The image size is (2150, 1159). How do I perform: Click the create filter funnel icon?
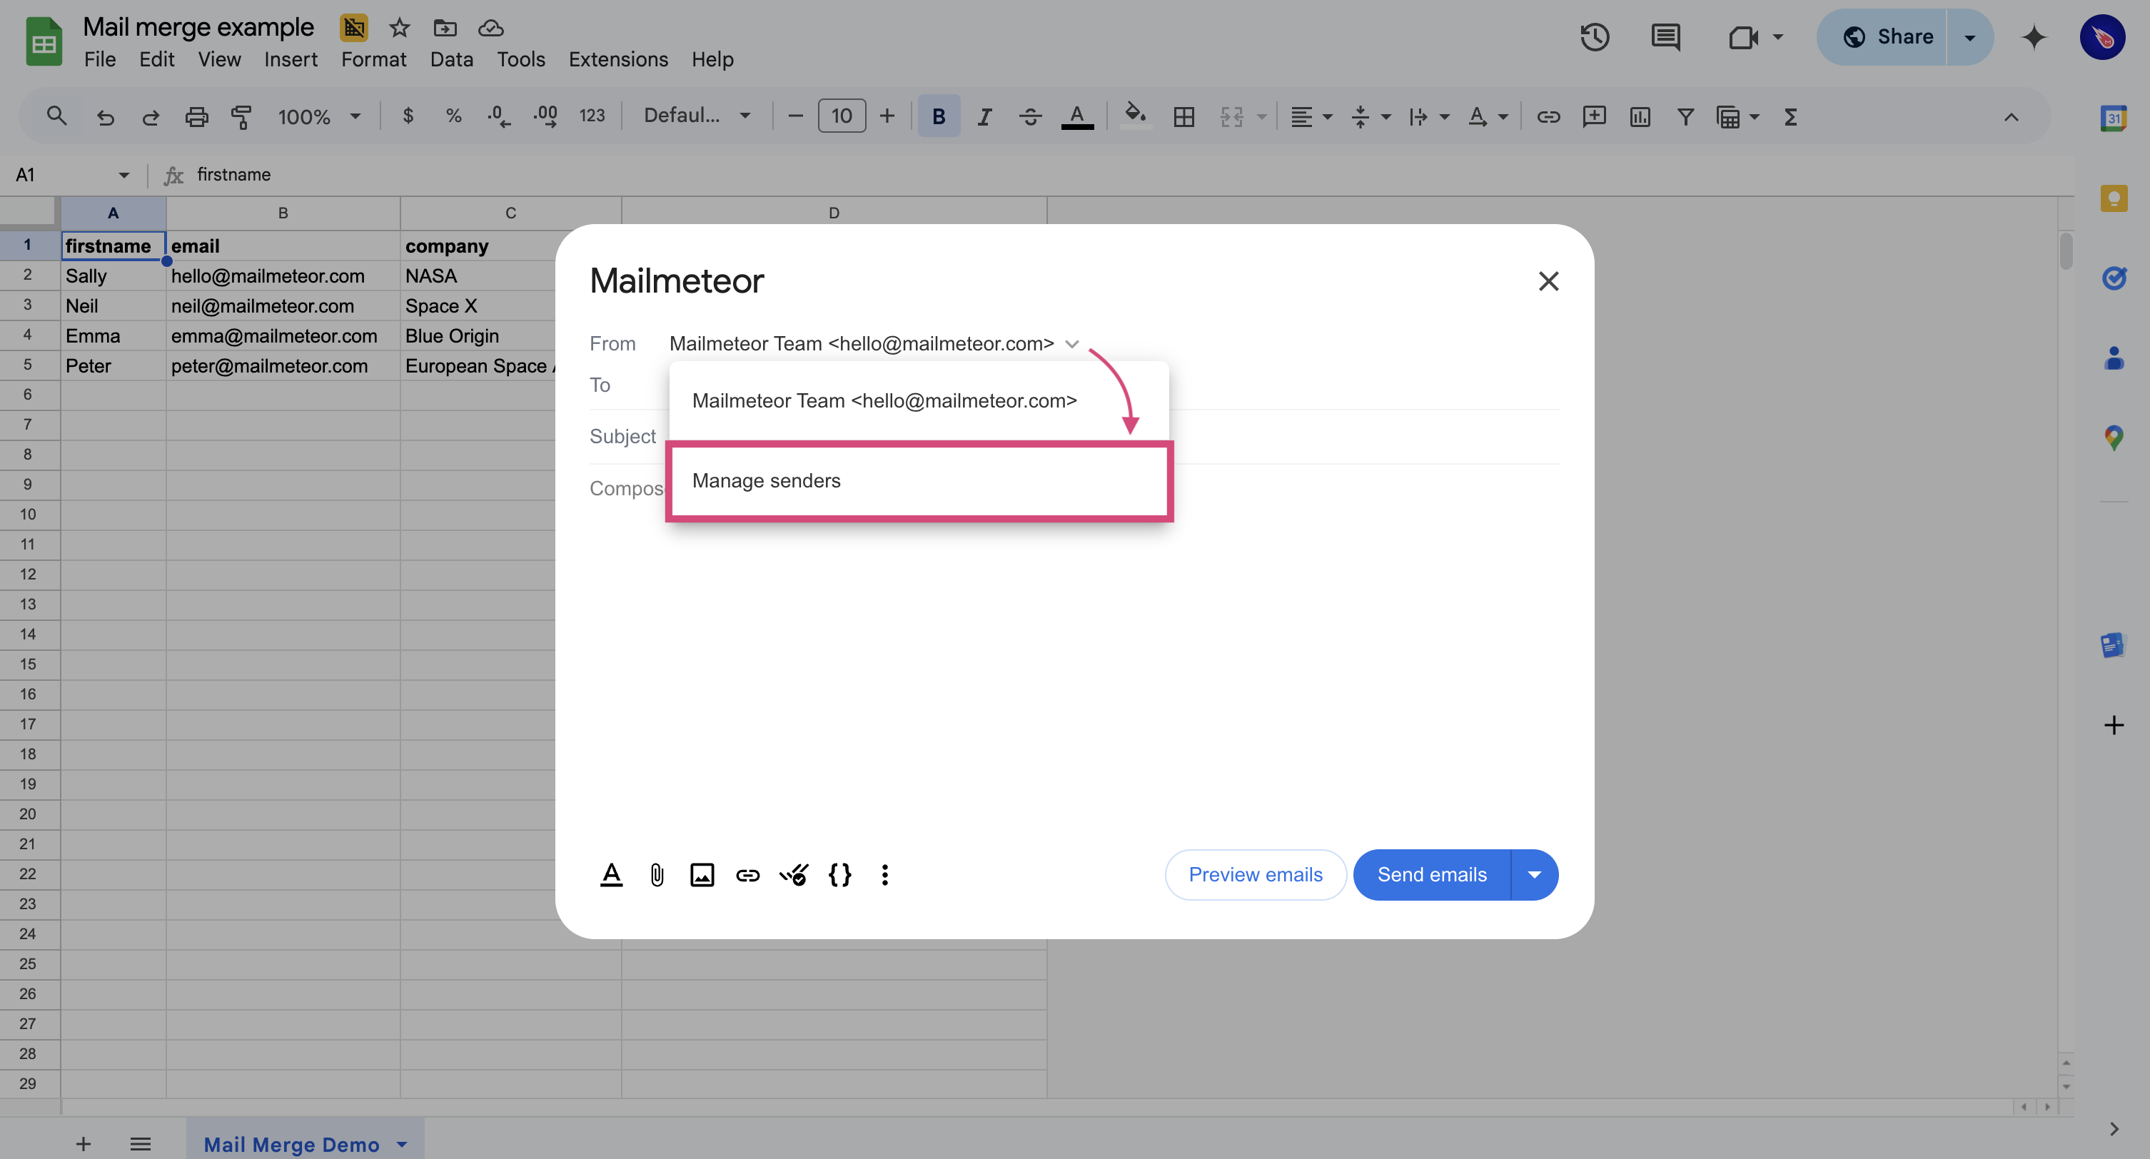[1685, 117]
